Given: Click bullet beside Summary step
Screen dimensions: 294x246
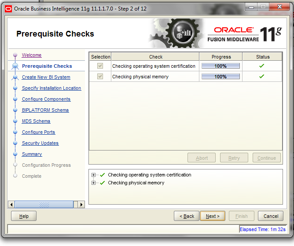Looking at the screenshot, I should (15, 154).
